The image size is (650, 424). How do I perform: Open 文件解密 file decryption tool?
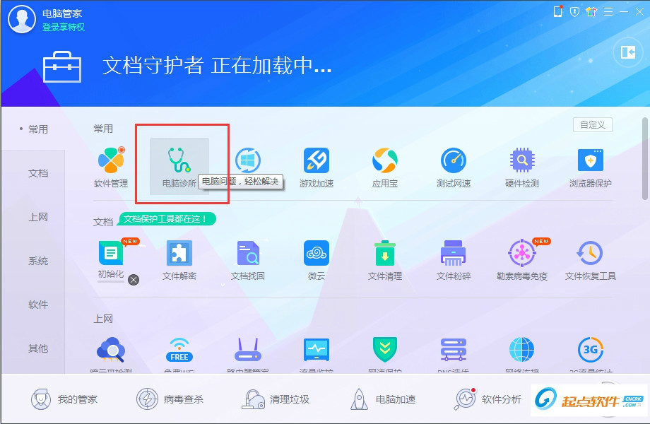tap(179, 260)
